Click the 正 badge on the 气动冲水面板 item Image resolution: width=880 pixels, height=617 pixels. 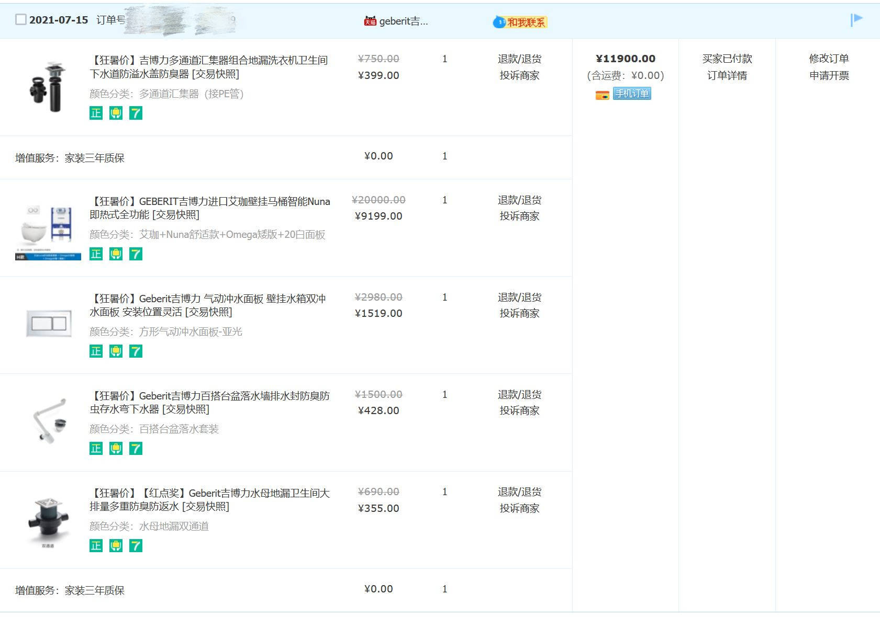point(96,351)
